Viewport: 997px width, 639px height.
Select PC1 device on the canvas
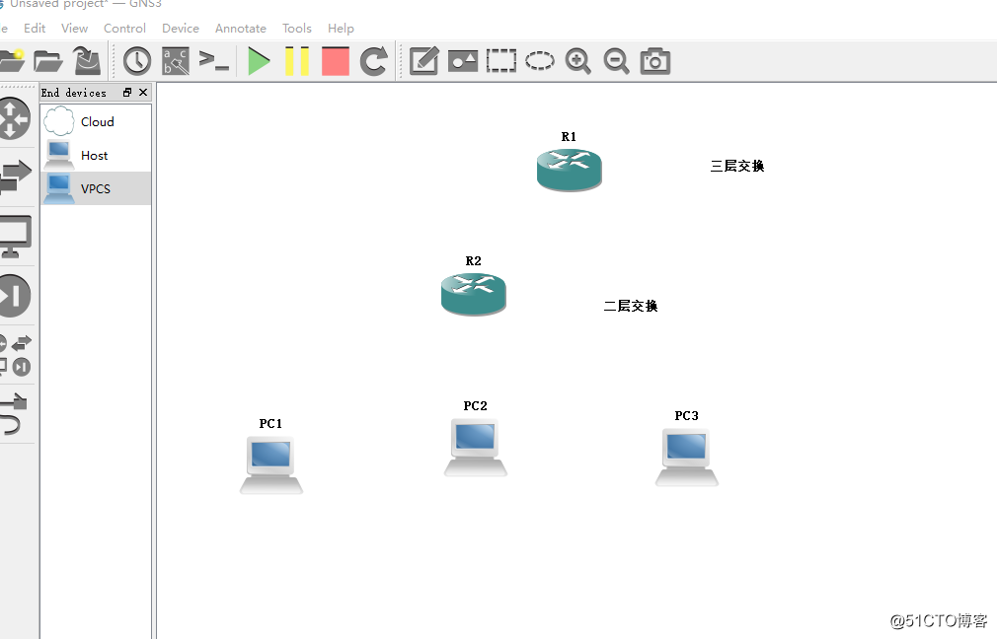(271, 465)
